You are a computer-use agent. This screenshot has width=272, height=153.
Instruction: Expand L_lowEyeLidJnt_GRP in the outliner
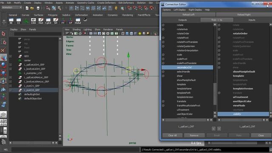coord(10,69)
